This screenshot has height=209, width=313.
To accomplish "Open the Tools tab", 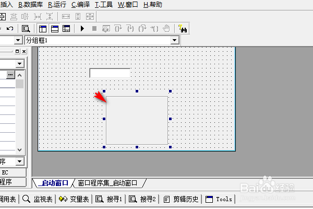I will coord(219,199).
